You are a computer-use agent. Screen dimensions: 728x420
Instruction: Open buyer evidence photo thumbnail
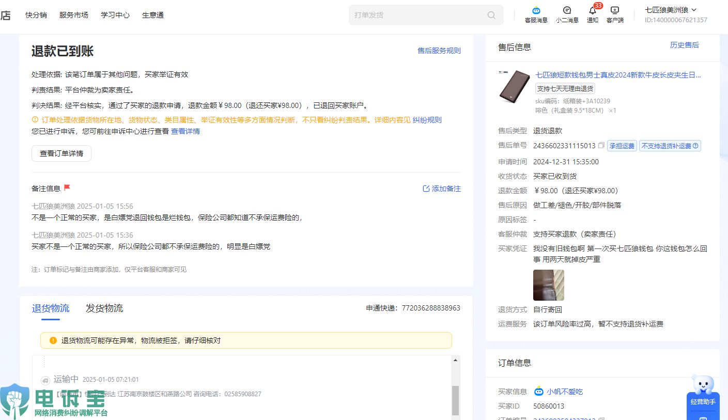pos(549,285)
